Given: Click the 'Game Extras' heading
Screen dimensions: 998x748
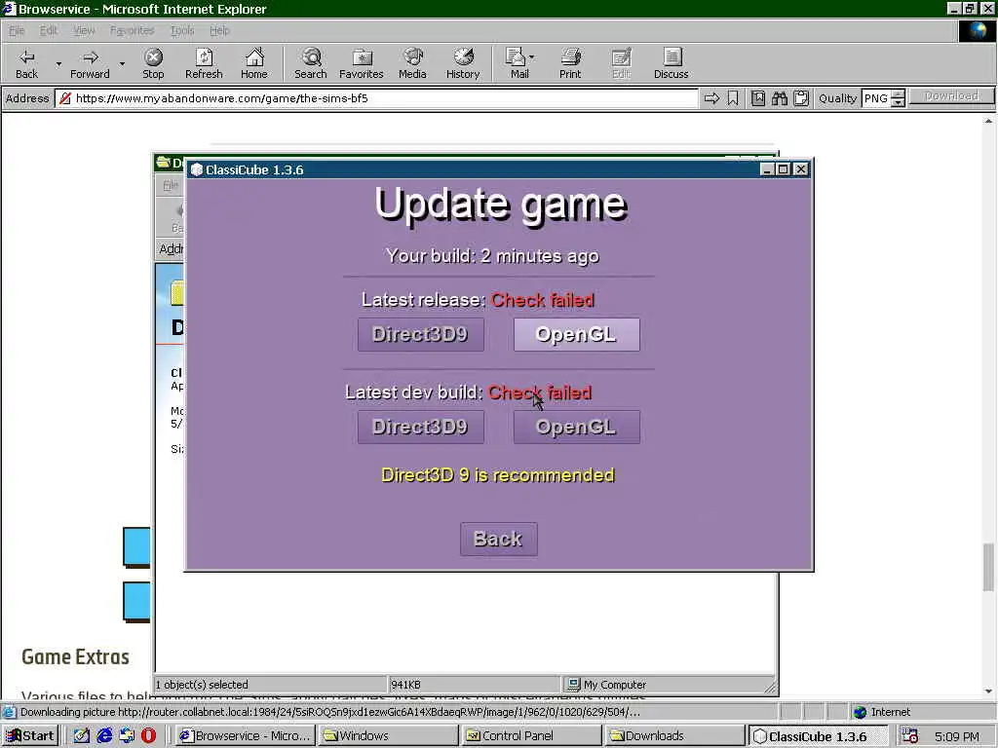Looking at the screenshot, I should pyautogui.click(x=75, y=657).
